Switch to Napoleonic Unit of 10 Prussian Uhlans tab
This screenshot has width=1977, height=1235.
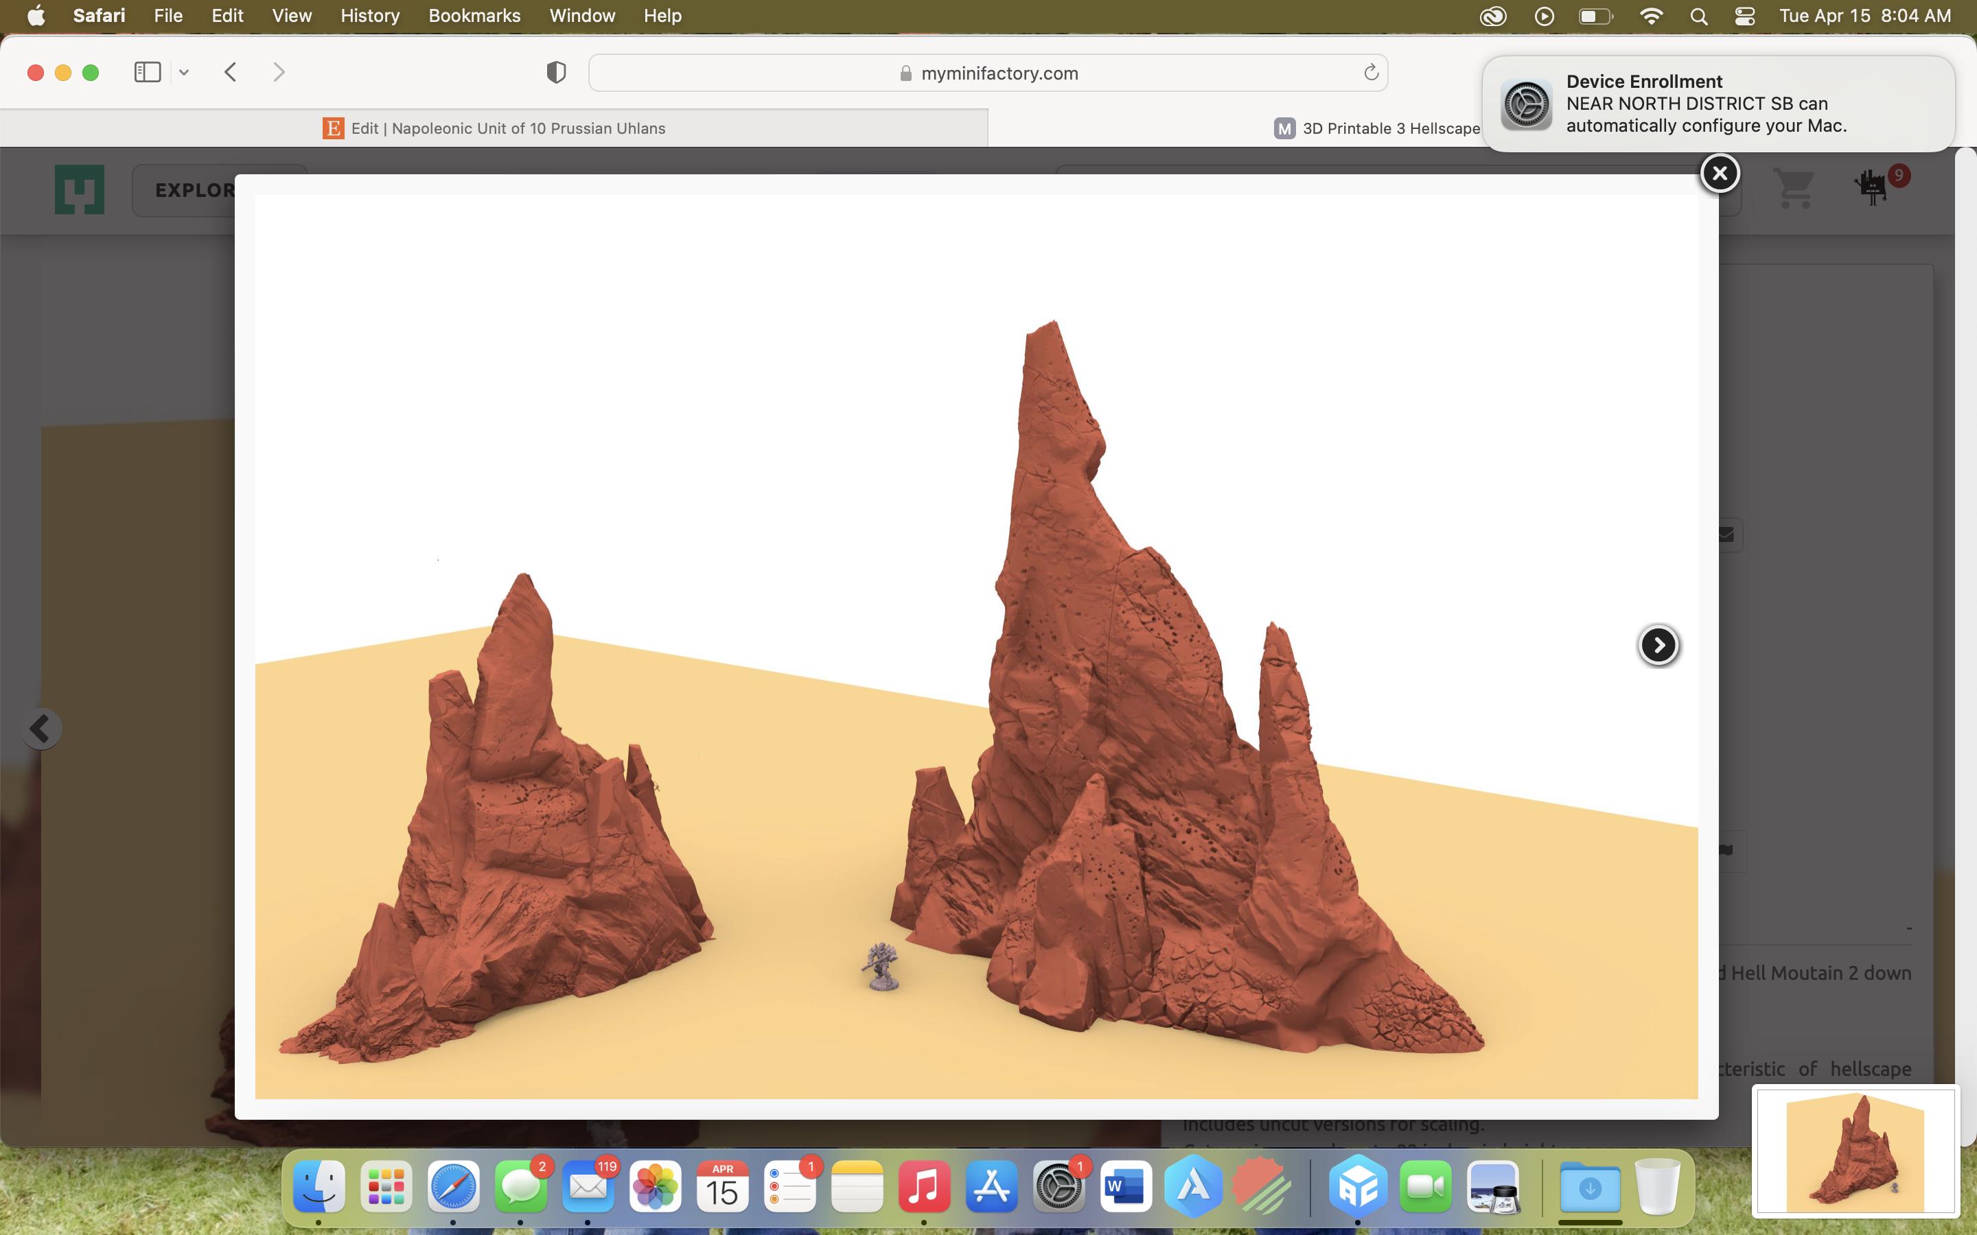coord(494,128)
